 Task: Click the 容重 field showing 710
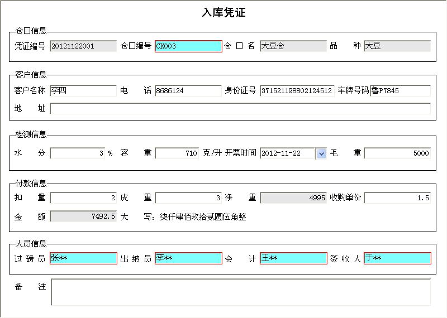[177, 153]
